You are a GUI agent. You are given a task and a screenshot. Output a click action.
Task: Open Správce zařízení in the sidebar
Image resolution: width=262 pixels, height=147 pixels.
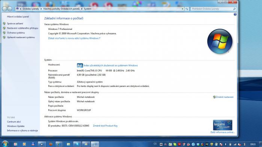[x=15, y=24]
